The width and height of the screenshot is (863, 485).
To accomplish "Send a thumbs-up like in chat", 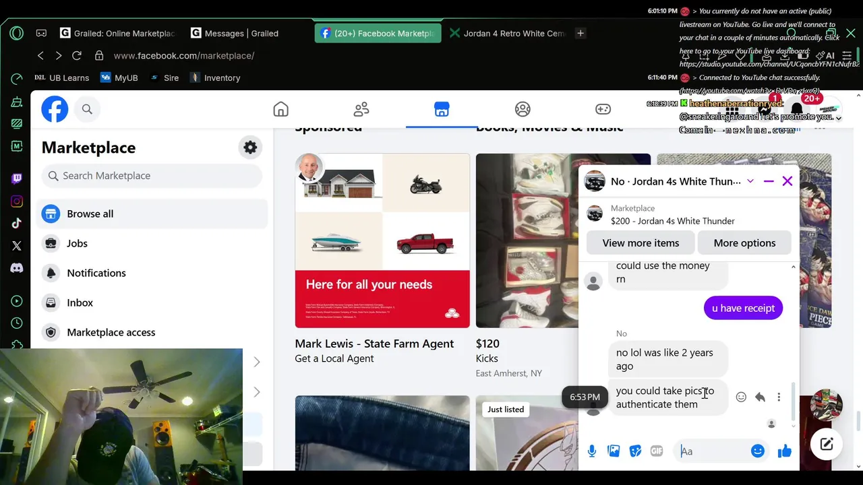I will pos(785,451).
